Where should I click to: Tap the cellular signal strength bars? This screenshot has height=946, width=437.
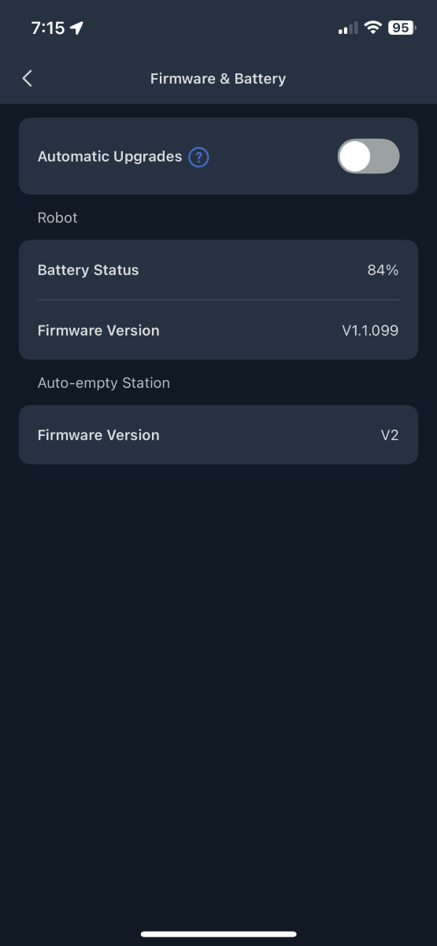tap(347, 28)
